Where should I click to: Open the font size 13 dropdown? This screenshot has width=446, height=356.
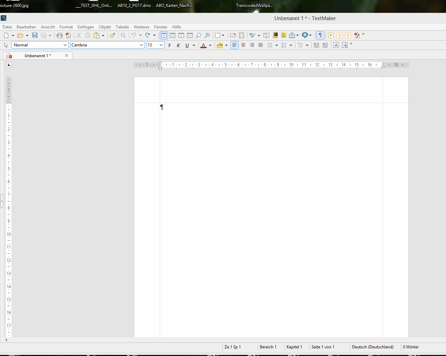[x=161, y=45]
